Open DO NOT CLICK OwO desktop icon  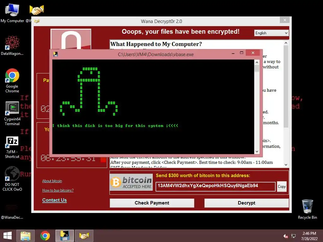12,179
